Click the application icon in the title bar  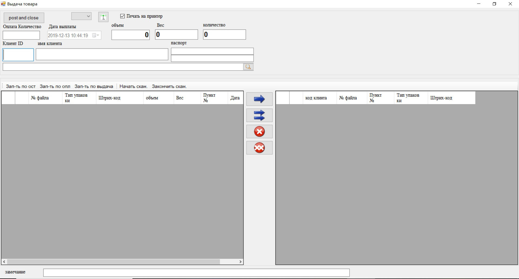pos(3,4)
